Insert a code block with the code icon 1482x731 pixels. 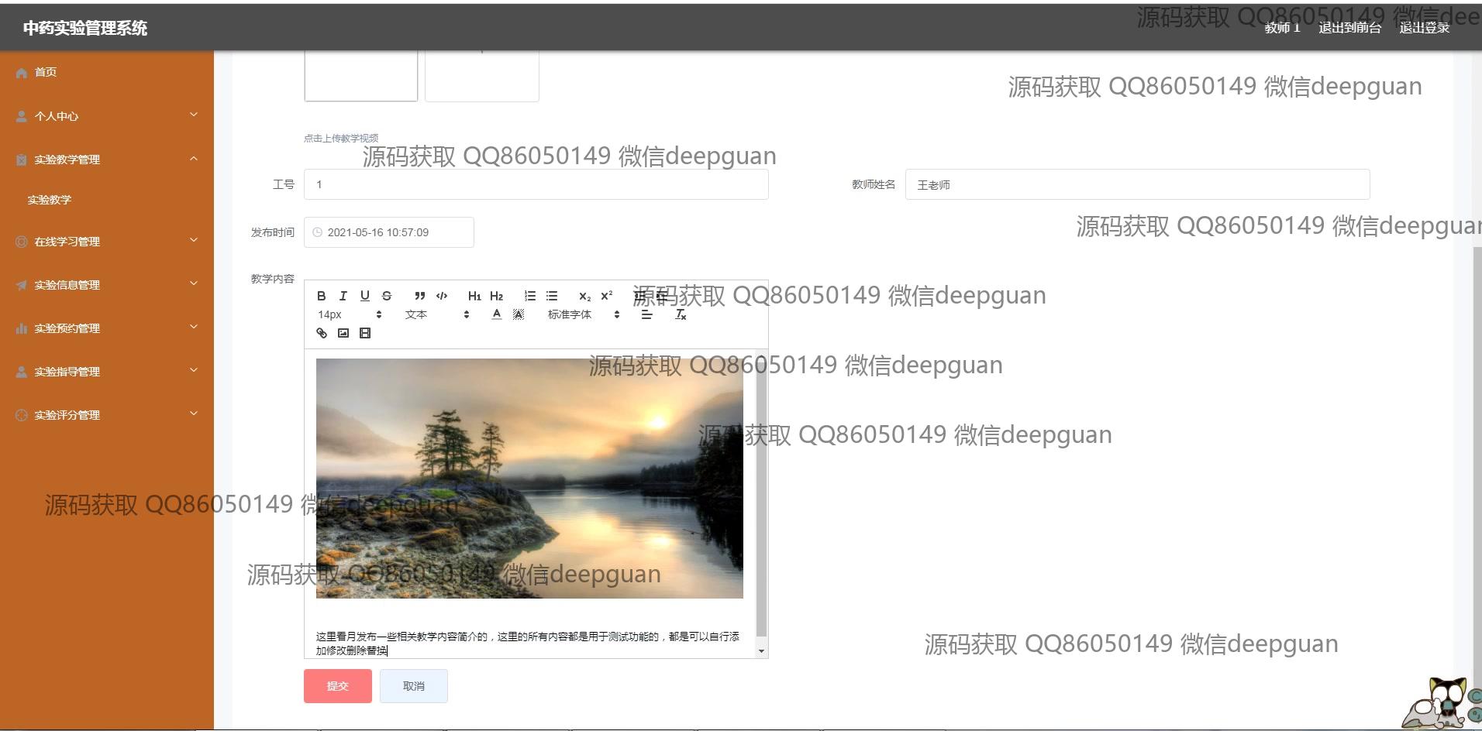click(x=442, y=296)
